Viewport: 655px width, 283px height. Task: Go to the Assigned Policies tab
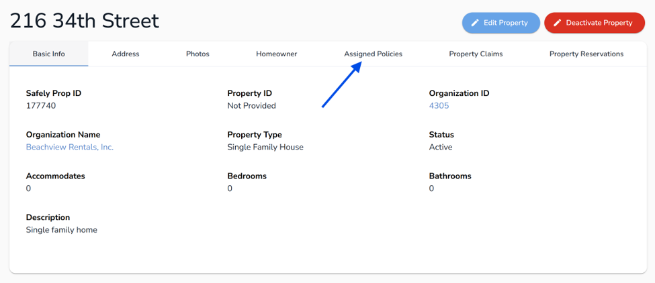[373, 54]
